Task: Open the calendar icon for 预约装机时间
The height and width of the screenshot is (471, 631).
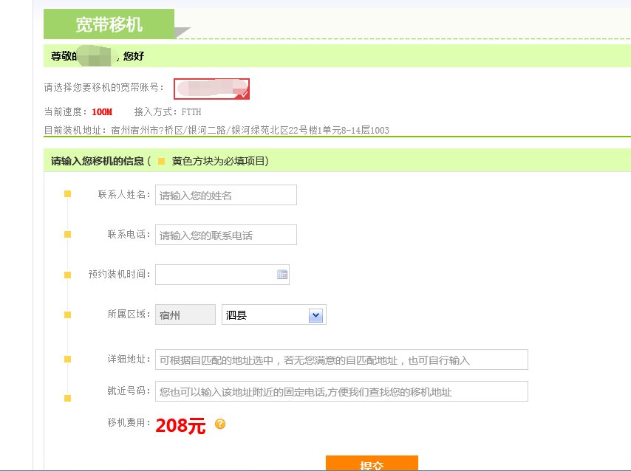Action: (282, 274)
